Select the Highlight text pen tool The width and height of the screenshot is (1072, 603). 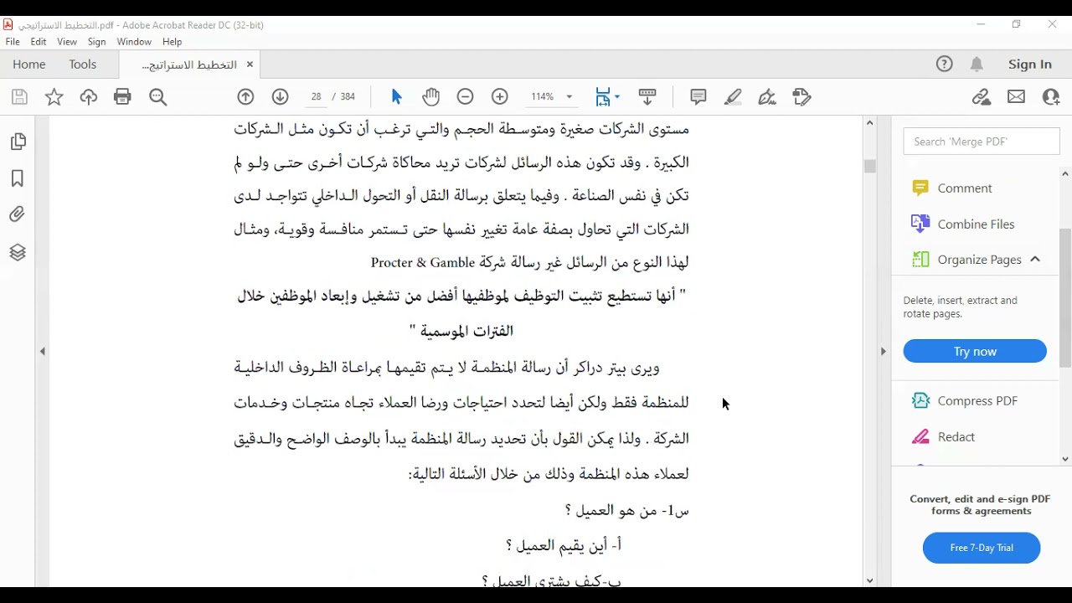[733, 97]
